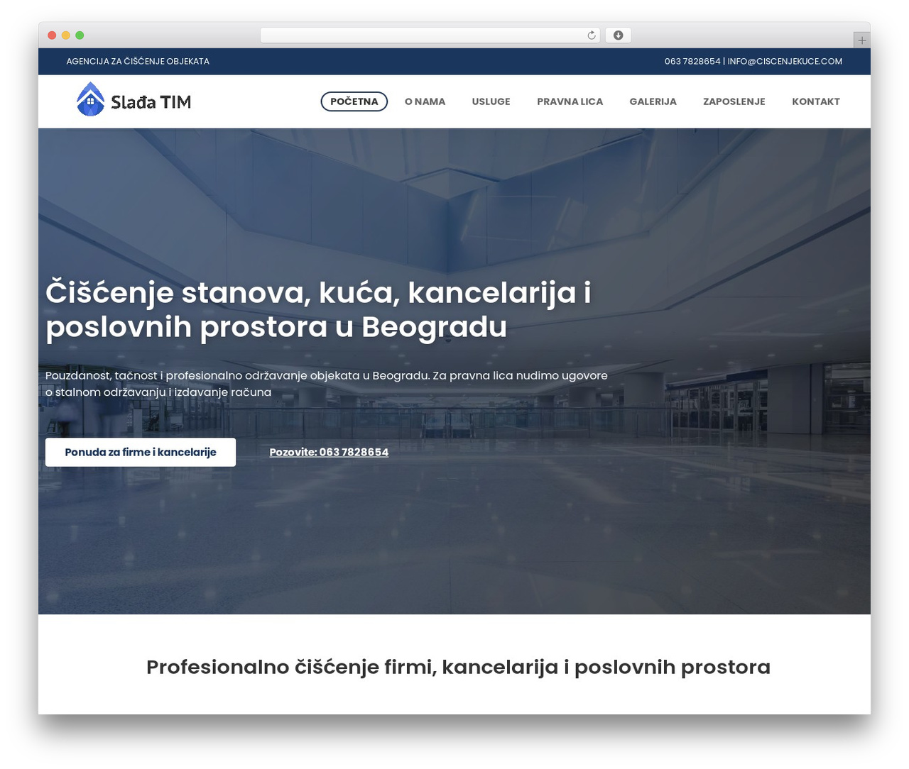Click the top bar phone and email text
The width and height of the screenshot is (909, 769).
point(753,61)
